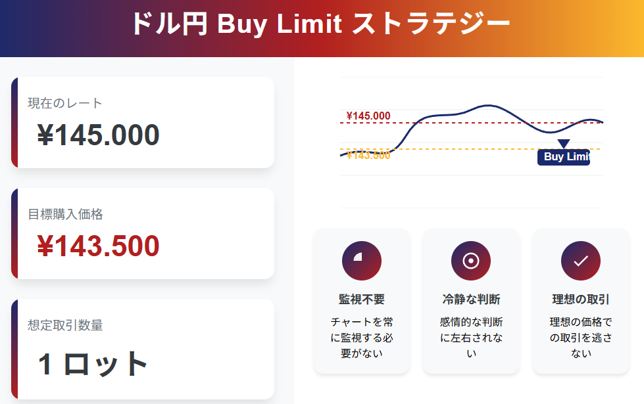Open the 理想の取引 benefit card
The height and width of the screenshot is (404, 644).
point(581,301)
